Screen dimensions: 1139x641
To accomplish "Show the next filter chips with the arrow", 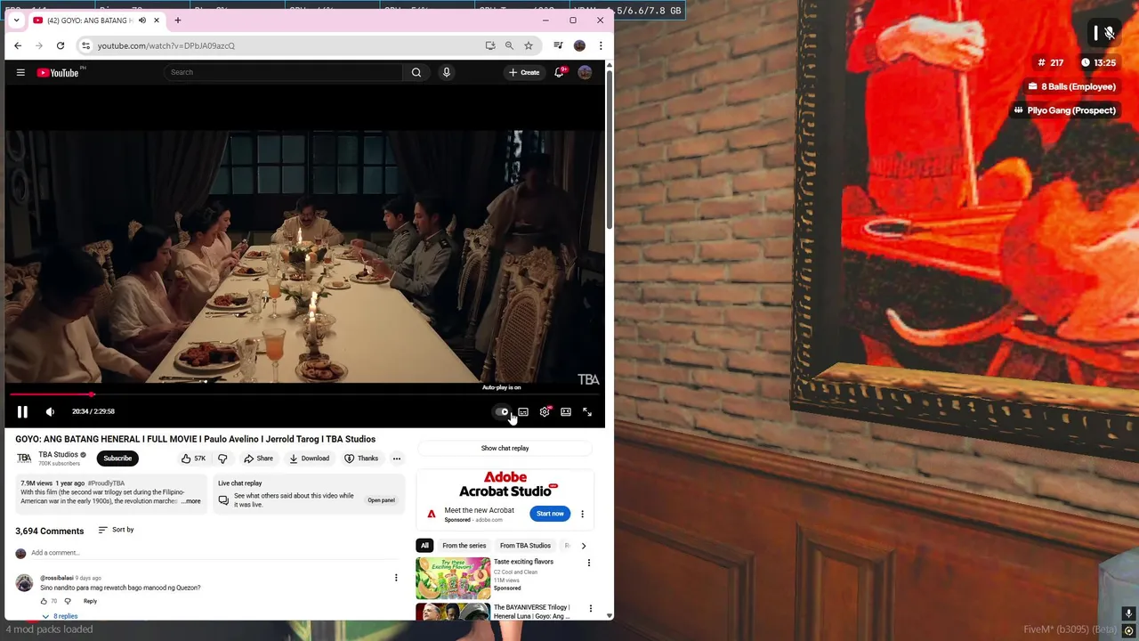I will click(x=584, y=546).
